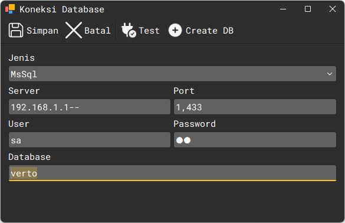This screenshot has width=345, height=223.
Task: Click the Create DB button label
Action: [x=209, y=31]
